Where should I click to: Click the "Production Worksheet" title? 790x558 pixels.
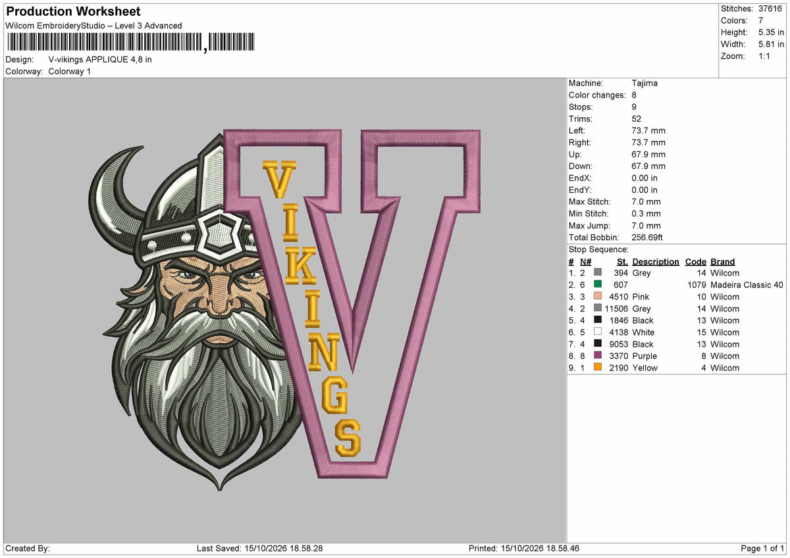[73, 11]
